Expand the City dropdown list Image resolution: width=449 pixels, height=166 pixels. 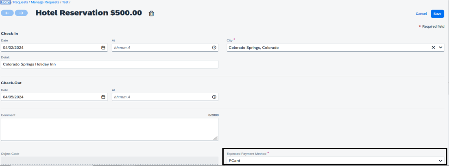pos(440,48)
